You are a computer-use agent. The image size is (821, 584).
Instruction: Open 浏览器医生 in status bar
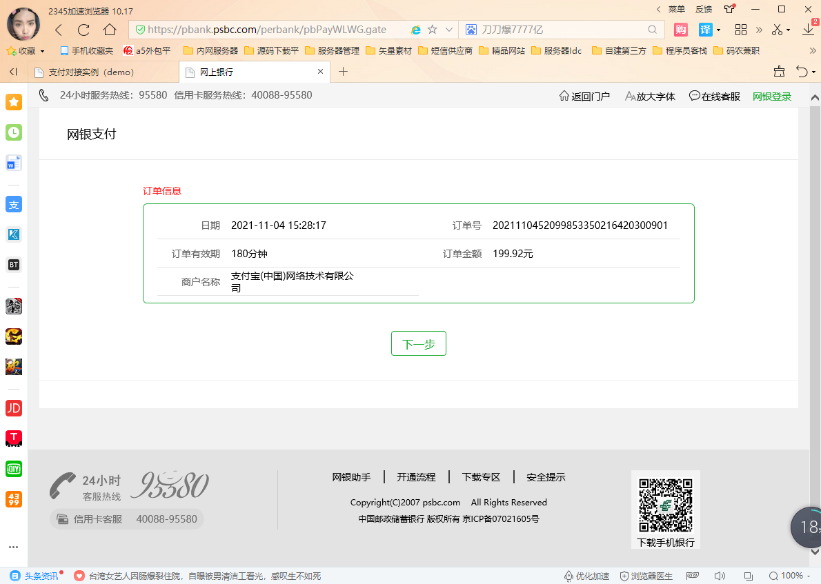point(646,576)
